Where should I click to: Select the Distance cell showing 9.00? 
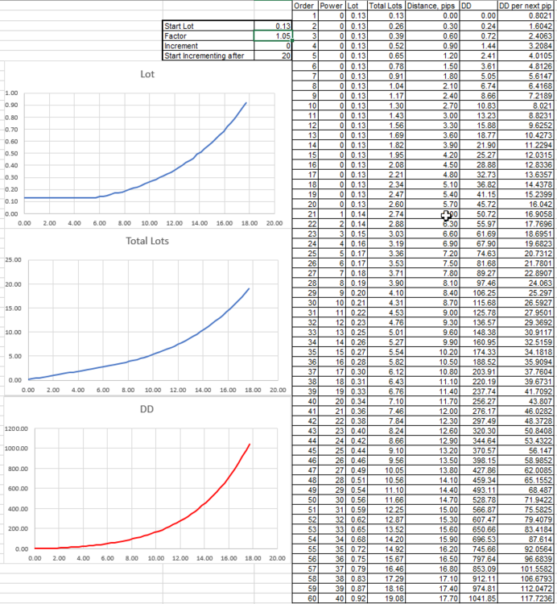point(432,312)
